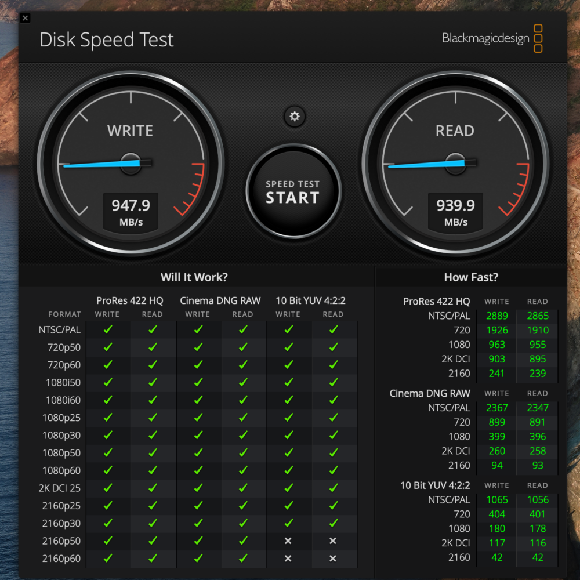Click the Blackmagicdesign logo
This screenshot has width=580, height=580.
[492, 38]
